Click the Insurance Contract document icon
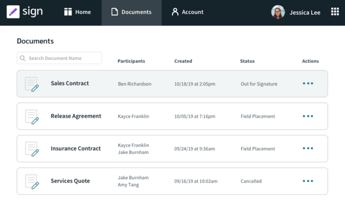 tap(32, 149)
